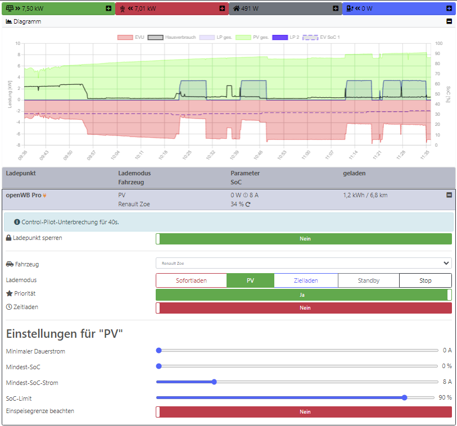
Task: Collapse the openWB Pro charge point details
Action: point(449,195)
